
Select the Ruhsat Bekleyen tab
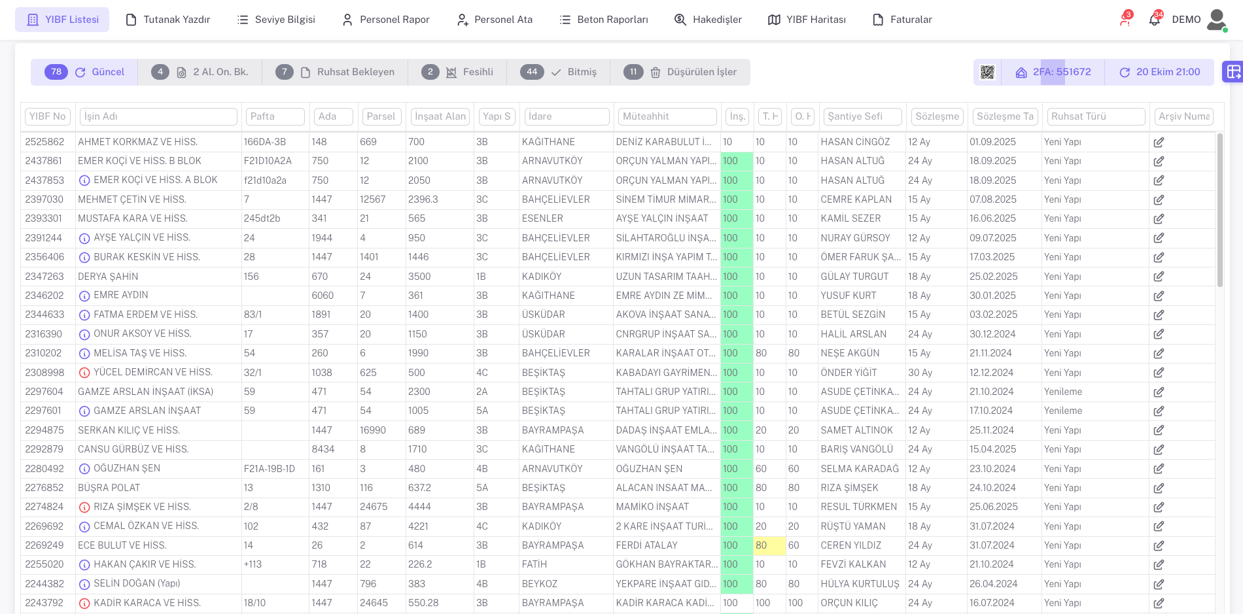(334, 72)
